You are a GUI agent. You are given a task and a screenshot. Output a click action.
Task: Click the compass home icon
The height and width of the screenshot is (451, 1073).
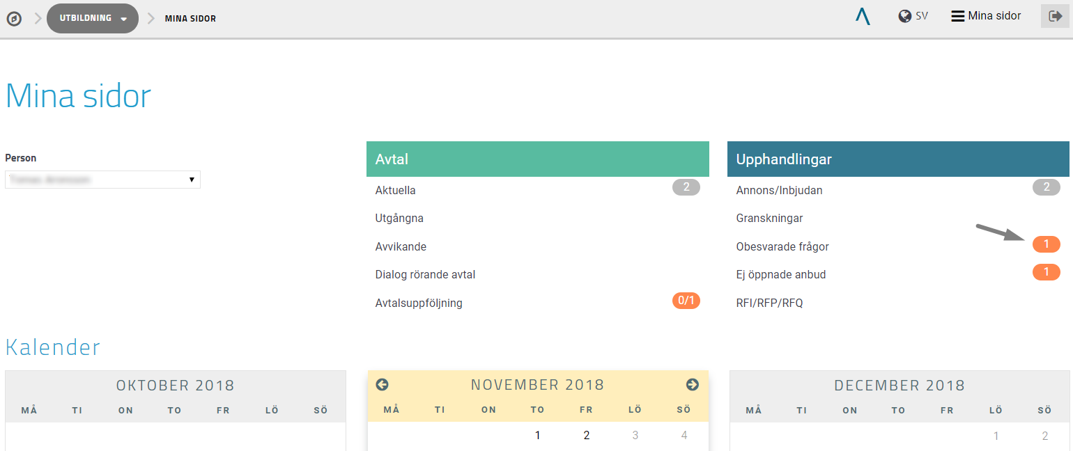point(14,19)
